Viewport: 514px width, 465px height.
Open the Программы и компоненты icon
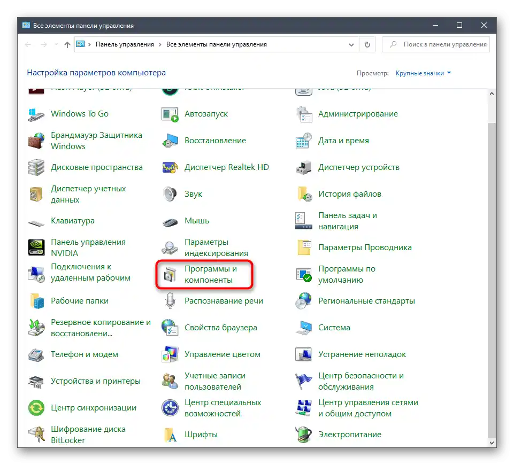click(x=170, y=274)
